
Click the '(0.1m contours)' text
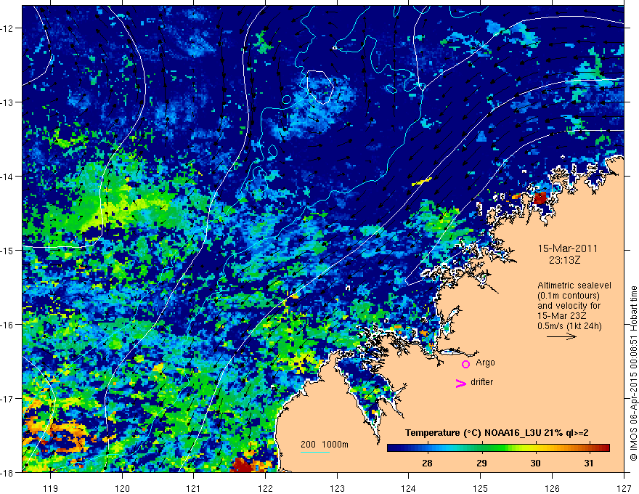point(569,296)
